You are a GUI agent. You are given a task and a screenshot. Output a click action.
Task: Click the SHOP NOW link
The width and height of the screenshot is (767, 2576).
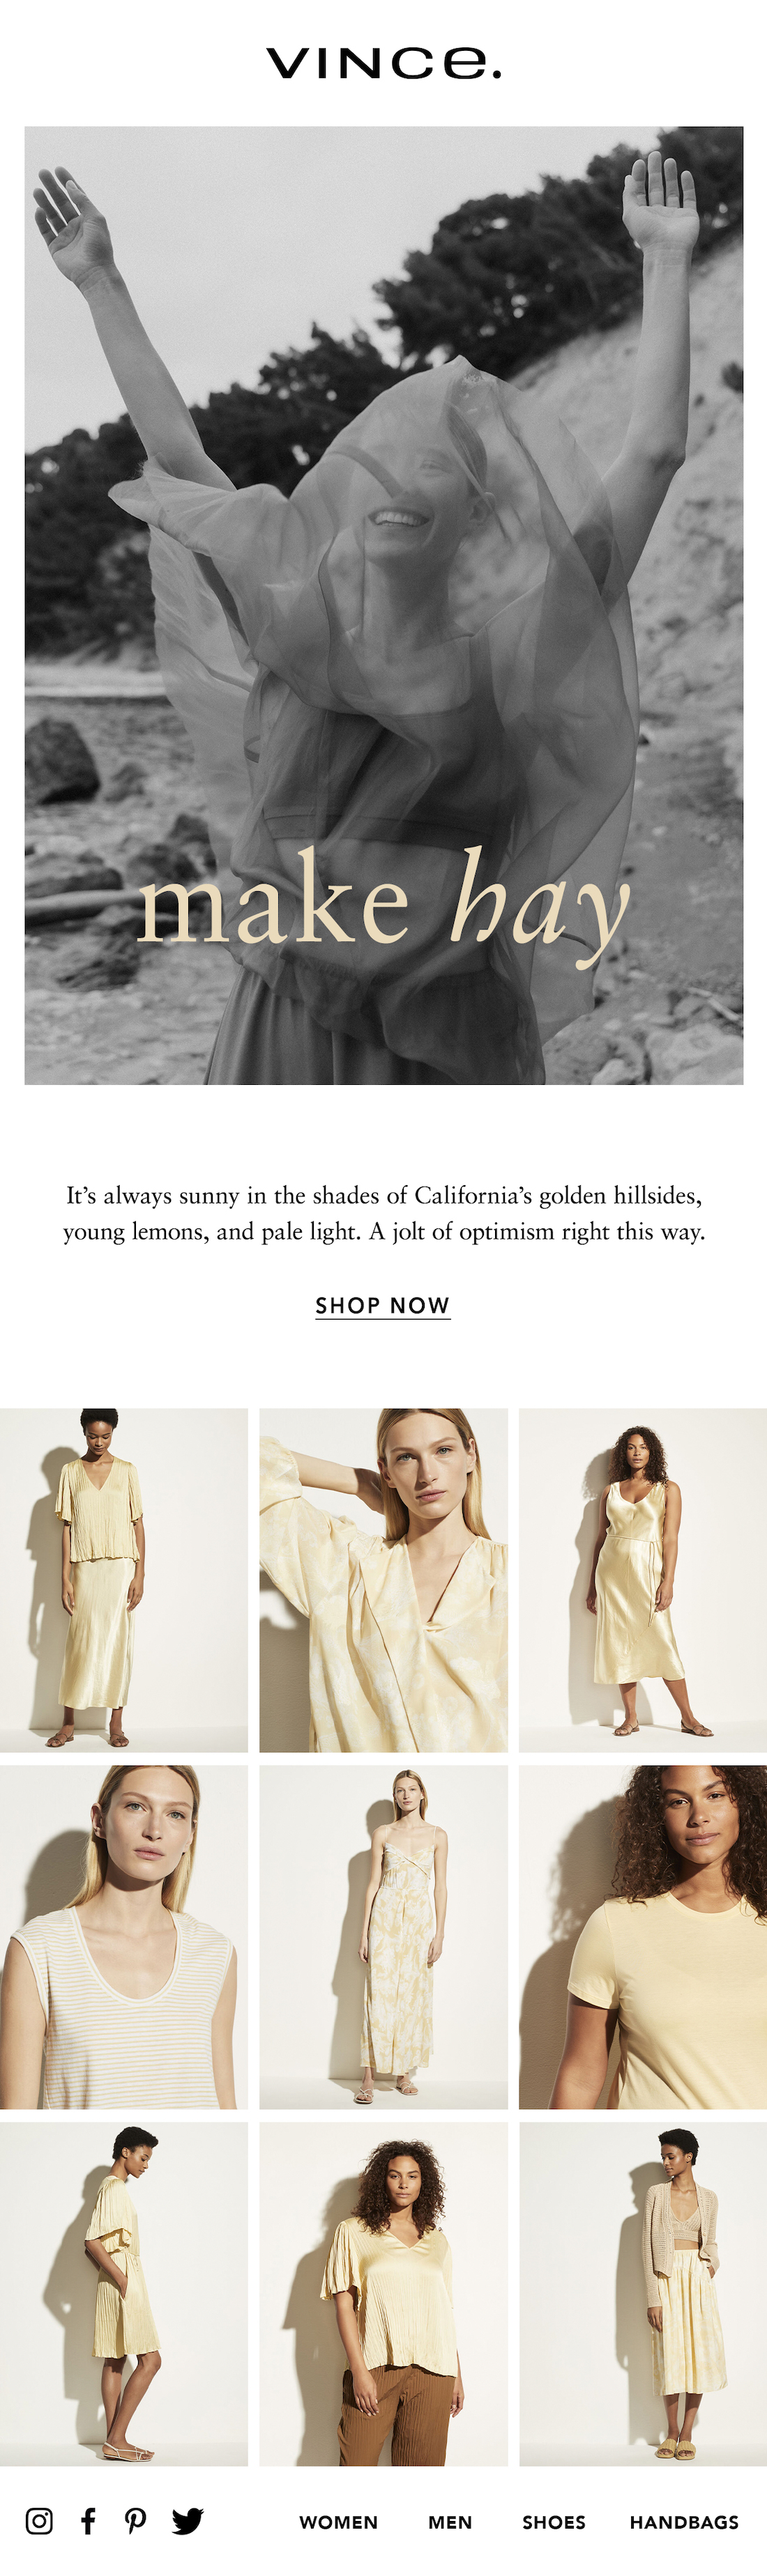click(383, 1306)
